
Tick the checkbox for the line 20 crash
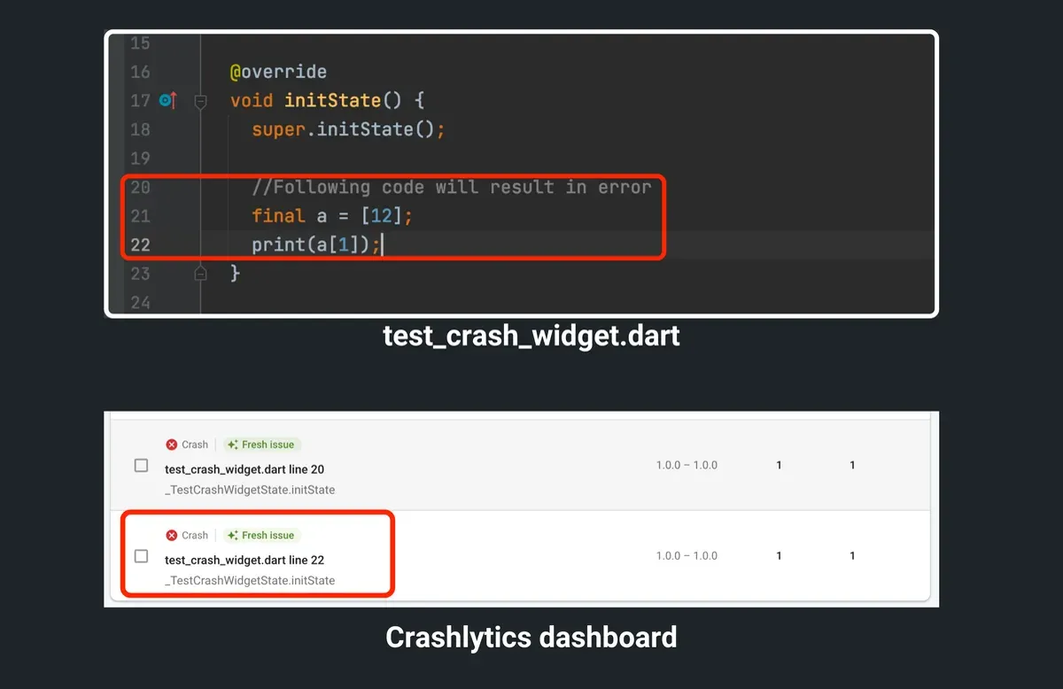[141, 465]
